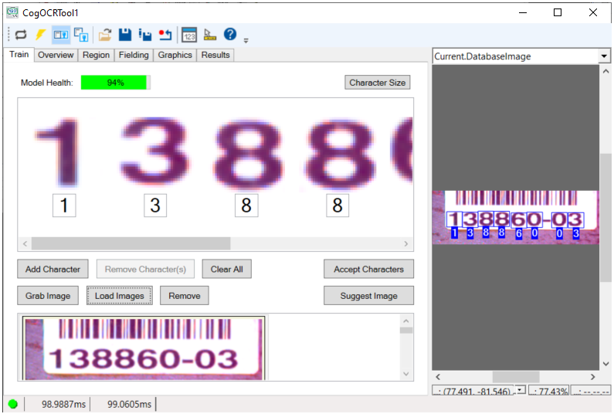Click the Suggest Image button
Screen dimensions: 614x414
368,296
